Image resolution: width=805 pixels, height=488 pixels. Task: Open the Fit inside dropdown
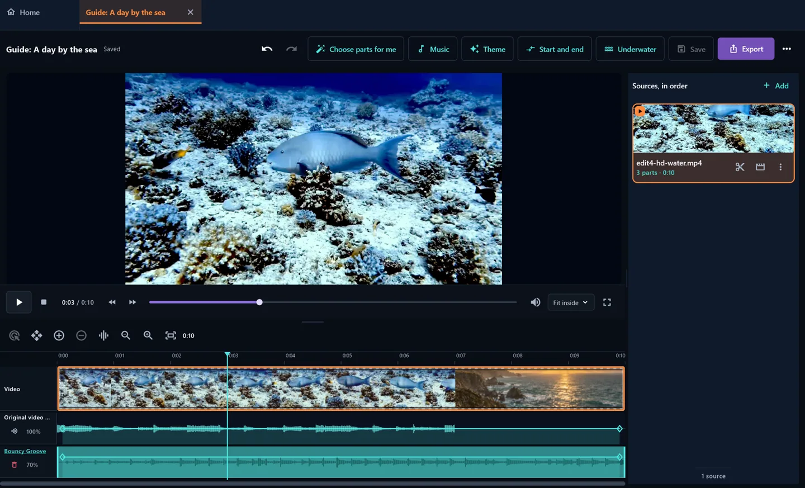click(571, 302)
